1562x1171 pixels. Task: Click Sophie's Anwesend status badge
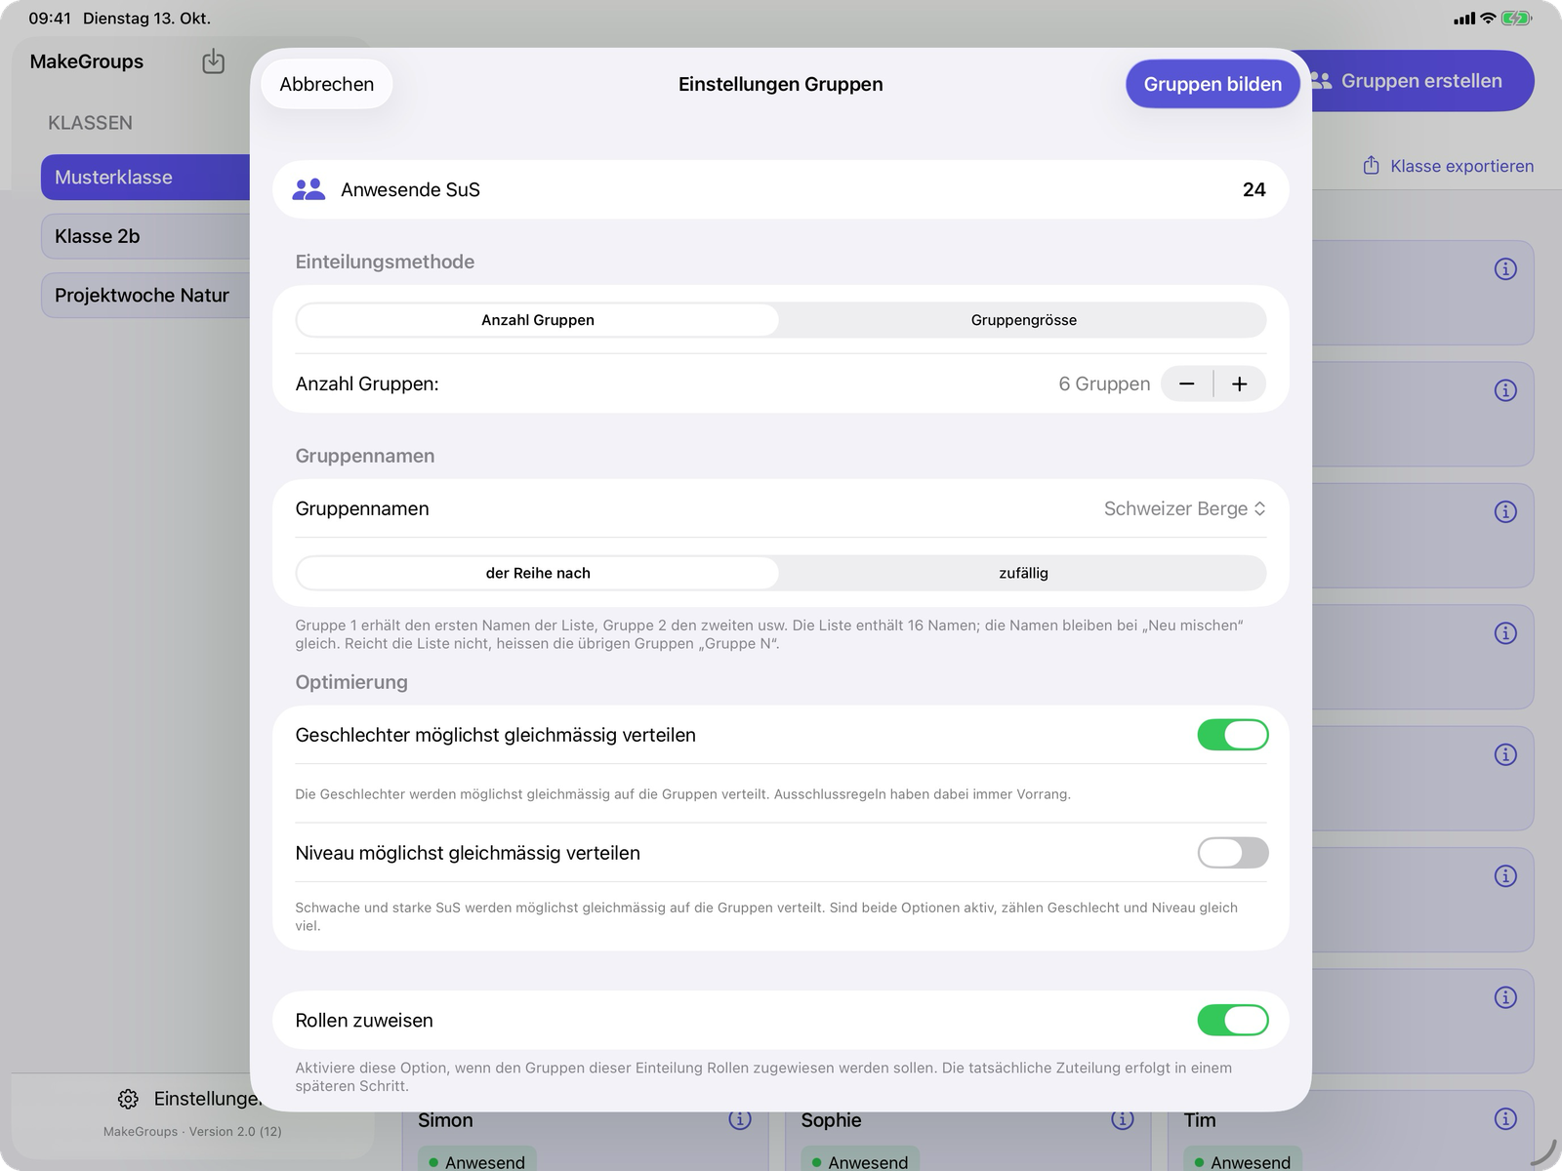[x=860, y=1161]
